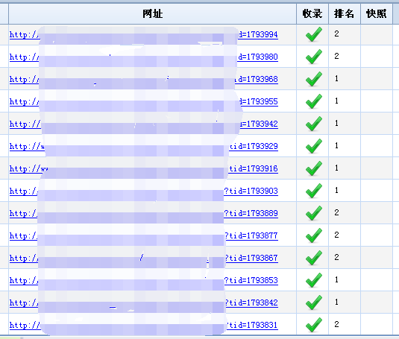The height and width of the screenshot is (339, 399).
Task: Select the rank value 1 in the 1793903 row
Action: [x=336, y=190]
